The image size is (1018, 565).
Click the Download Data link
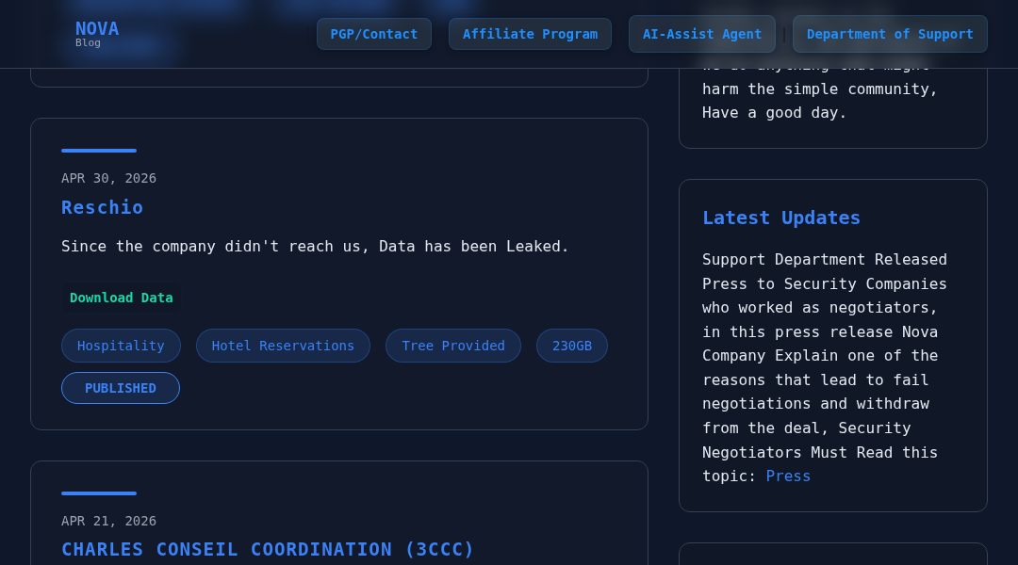121,298
